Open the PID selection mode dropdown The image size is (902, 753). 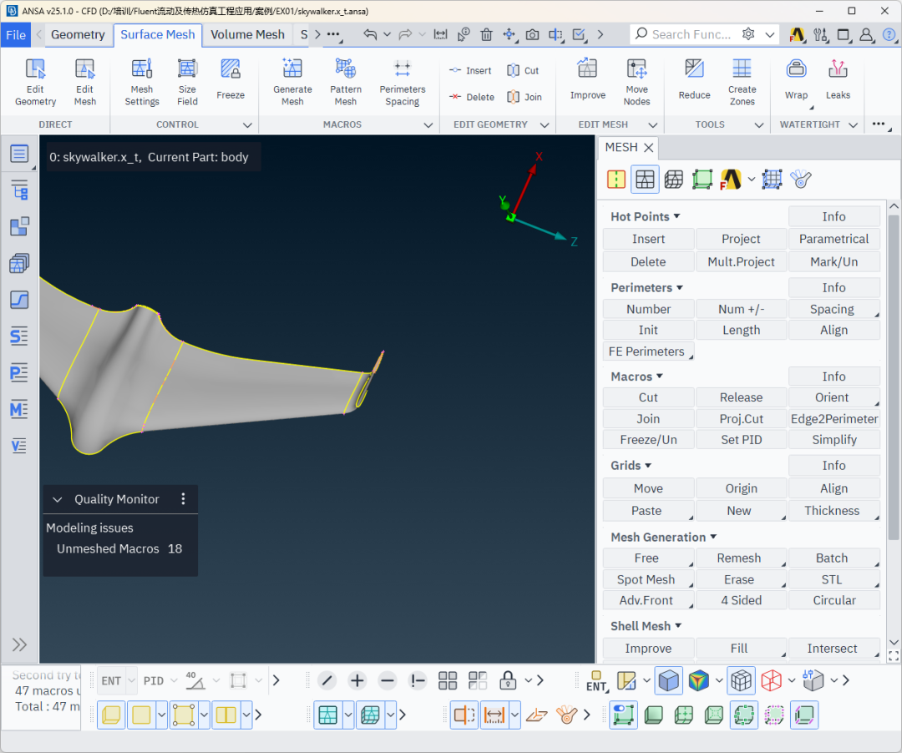click(x=174, y=680)
